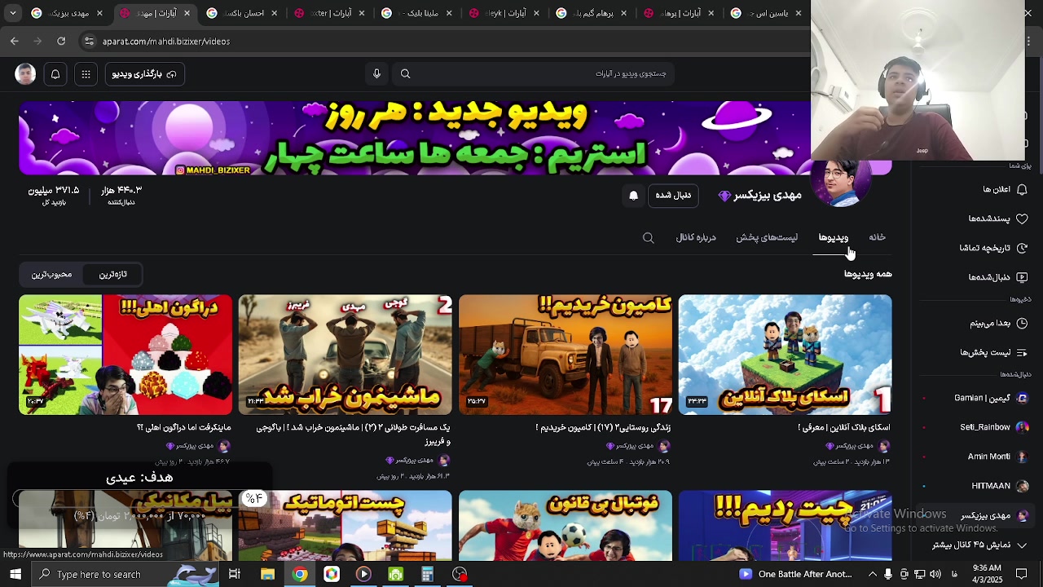Click title زندگی روستایی۳ (۱۷) کامیون خریدیم
The height and width of the screenshot is (587, 1043).
603,428
